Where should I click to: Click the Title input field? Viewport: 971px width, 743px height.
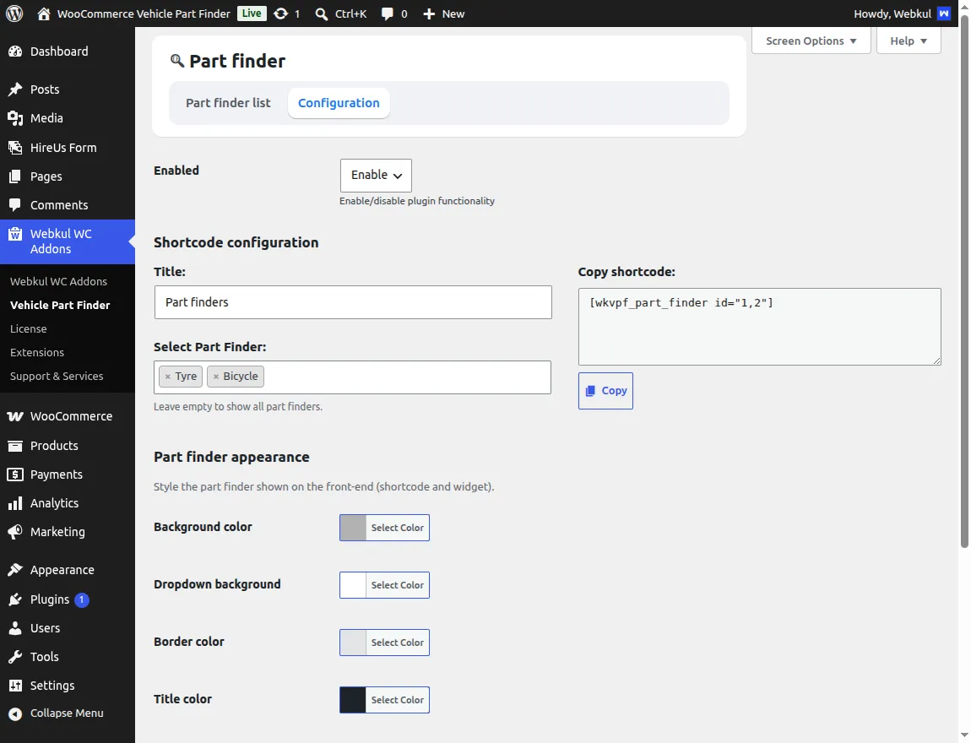353,302
